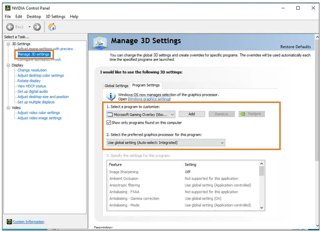Click the Back arrow icon in toolbar

[10, 27]
